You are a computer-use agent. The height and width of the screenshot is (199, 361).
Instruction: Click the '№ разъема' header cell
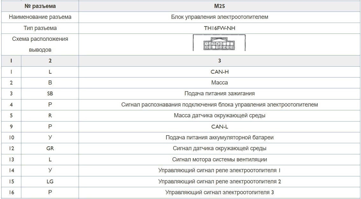tap(40, 6)
